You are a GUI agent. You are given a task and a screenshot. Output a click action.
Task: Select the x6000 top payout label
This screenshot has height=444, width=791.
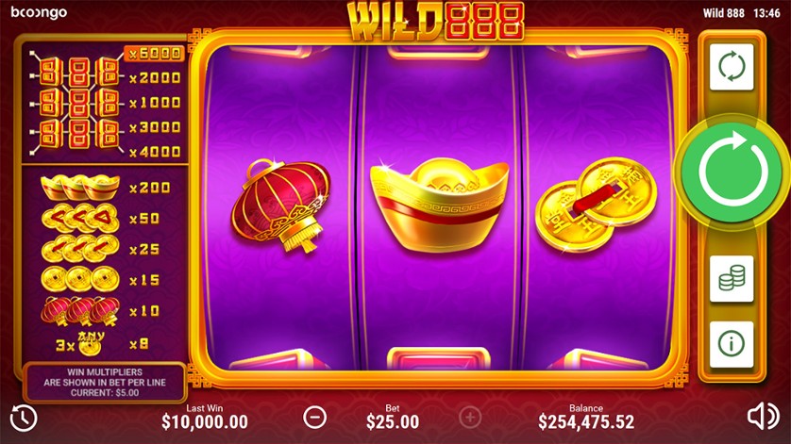(154, 54)
